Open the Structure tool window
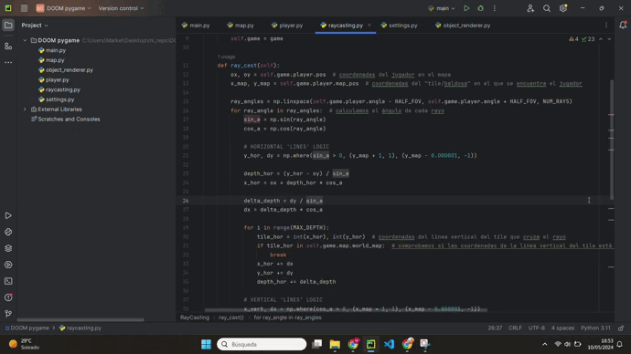 pos(8,47)
